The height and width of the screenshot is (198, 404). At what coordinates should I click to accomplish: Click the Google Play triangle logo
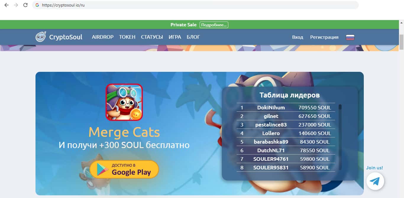(103, 170)
